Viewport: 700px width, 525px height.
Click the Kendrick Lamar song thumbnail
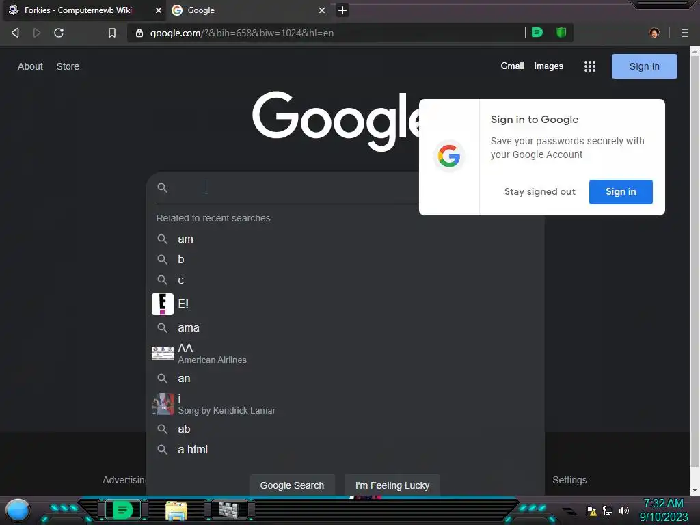point(163,404)
